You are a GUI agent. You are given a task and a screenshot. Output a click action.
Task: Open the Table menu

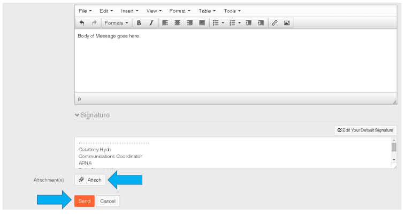207,11
